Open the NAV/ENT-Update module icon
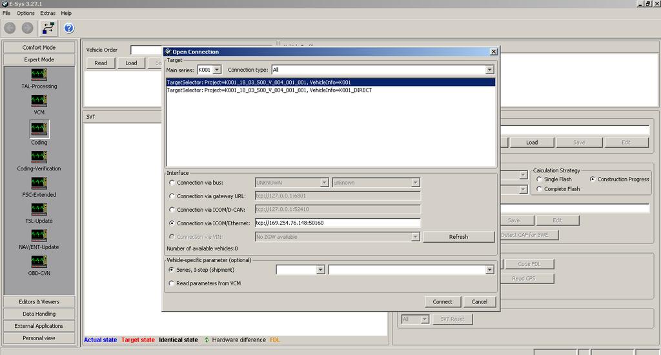The width and height of the screenshot is (661, 355). (39, 236)
